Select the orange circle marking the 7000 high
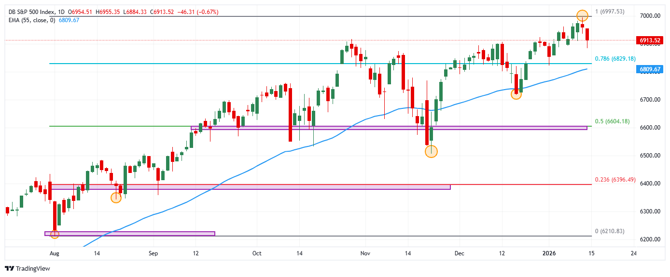 [x=582, y=15]
